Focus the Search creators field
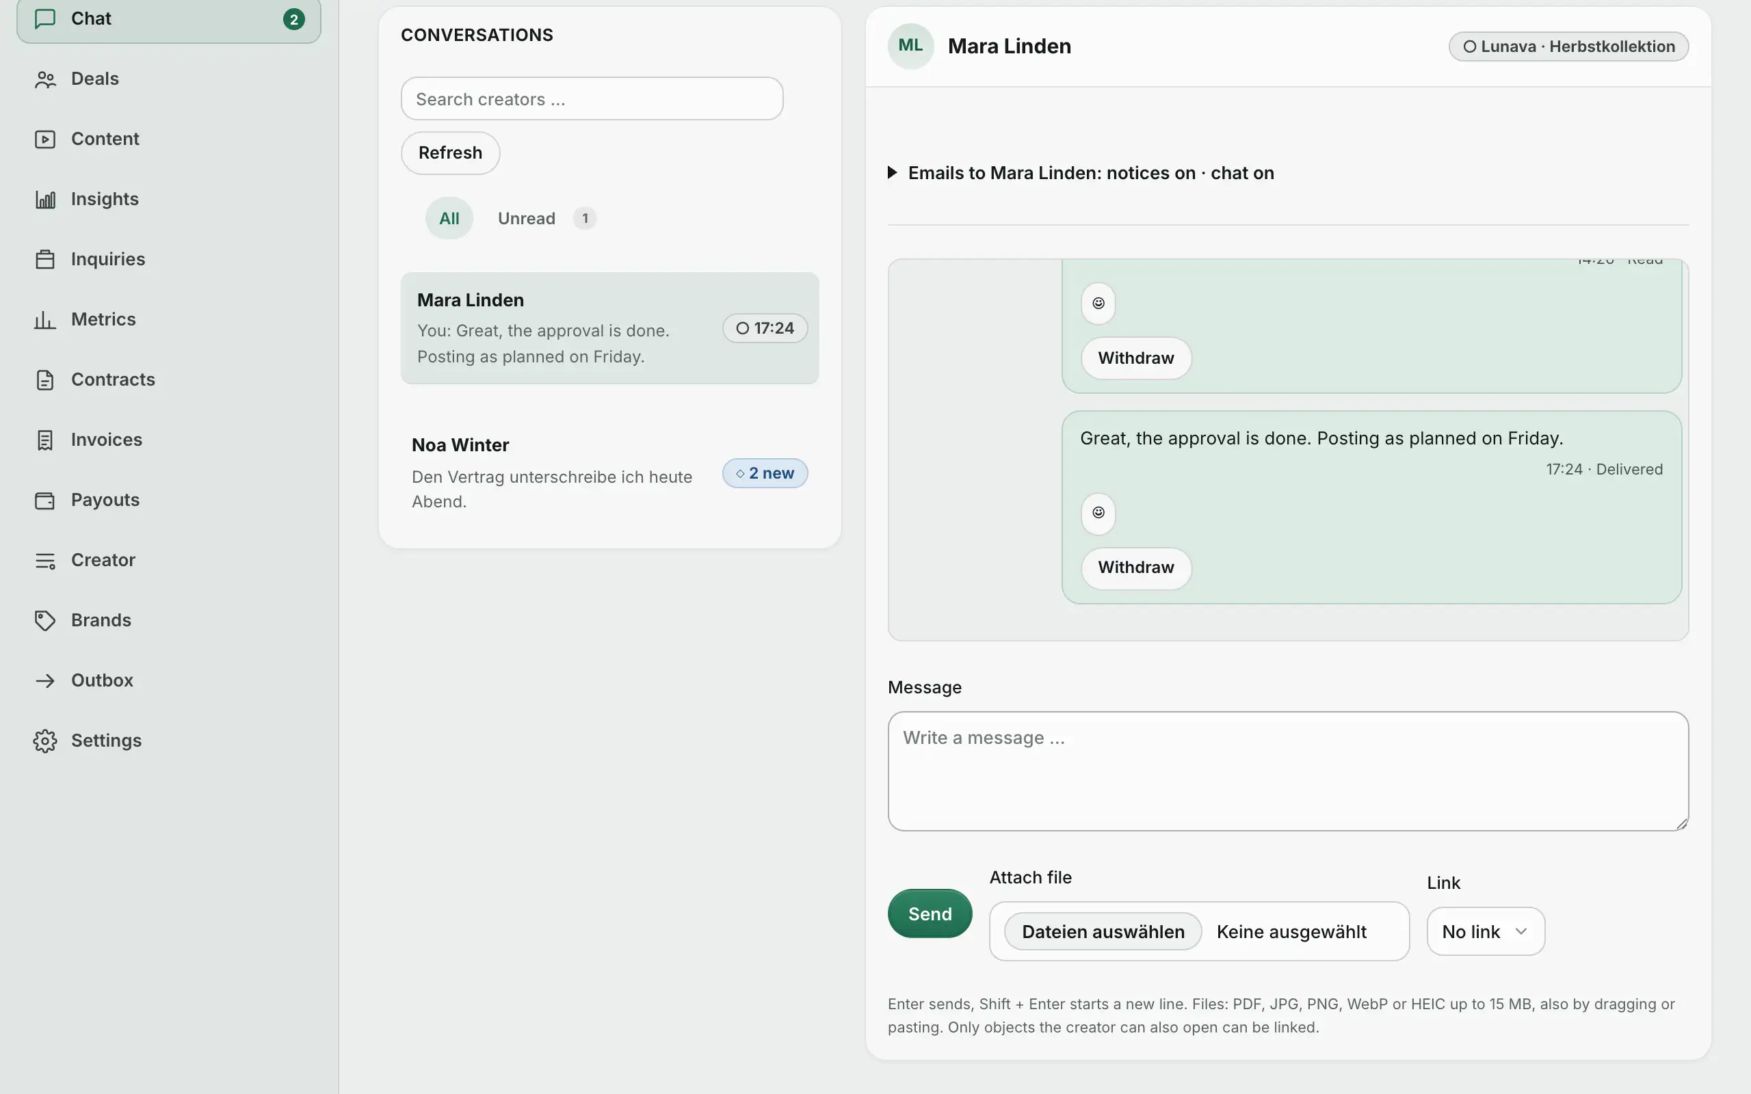 [x=592, y=99]
